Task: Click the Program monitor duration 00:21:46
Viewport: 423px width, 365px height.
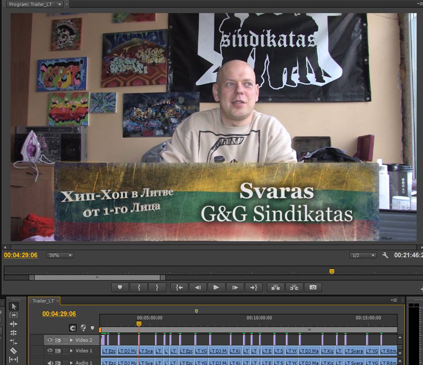Action: click(408, 255)
